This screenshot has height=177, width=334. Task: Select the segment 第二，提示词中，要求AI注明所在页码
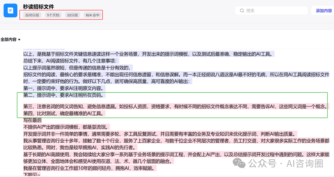pos(64,95)
